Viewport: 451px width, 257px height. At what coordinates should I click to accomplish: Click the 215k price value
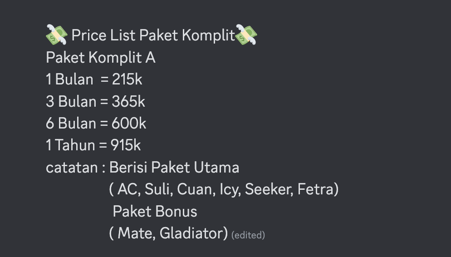[127, 79]
